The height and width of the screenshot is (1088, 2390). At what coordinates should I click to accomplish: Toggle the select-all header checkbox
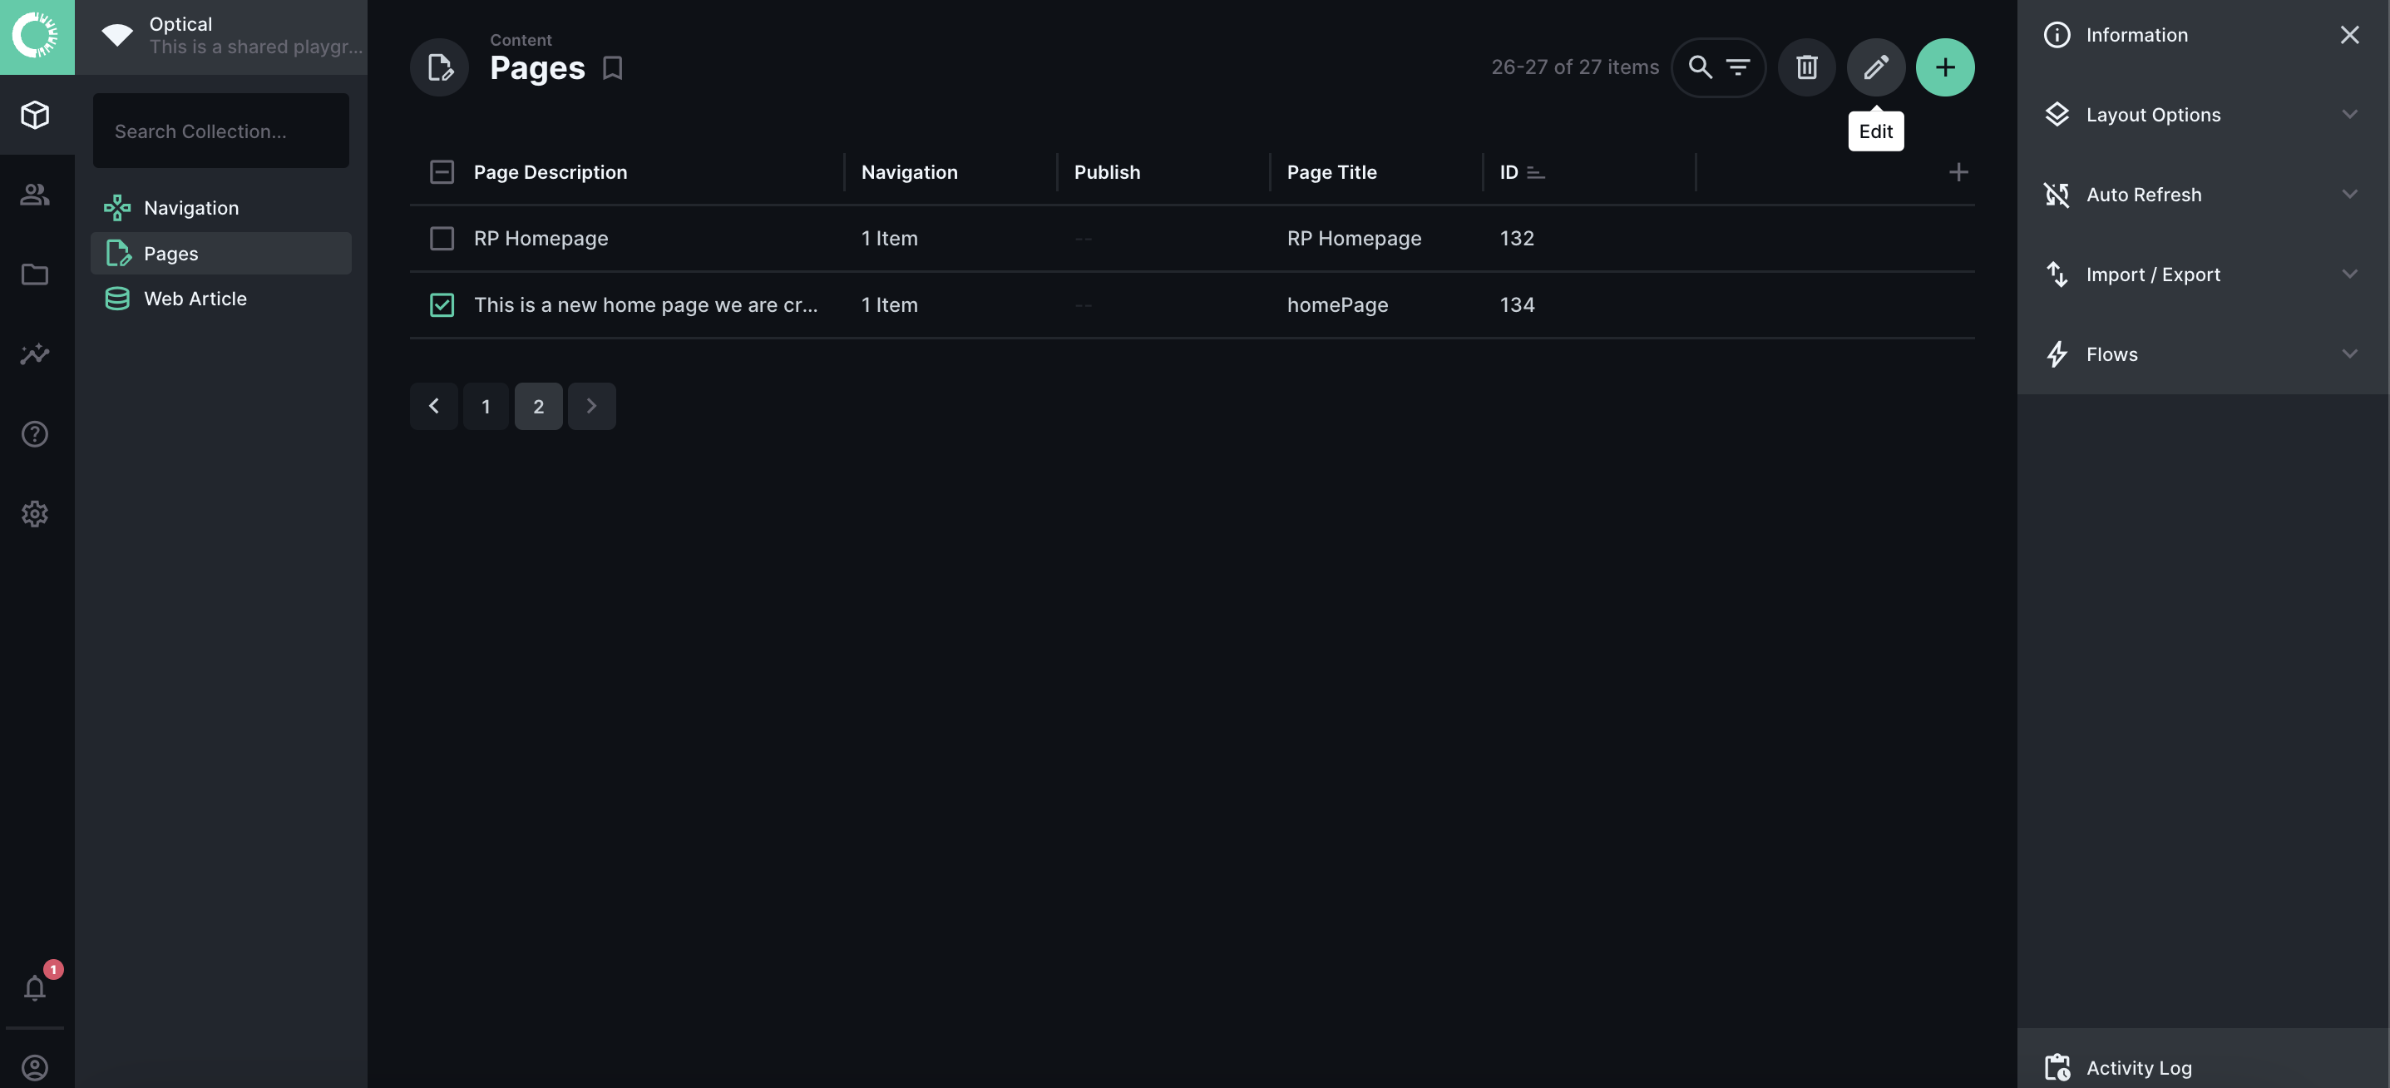pos(442,171)
